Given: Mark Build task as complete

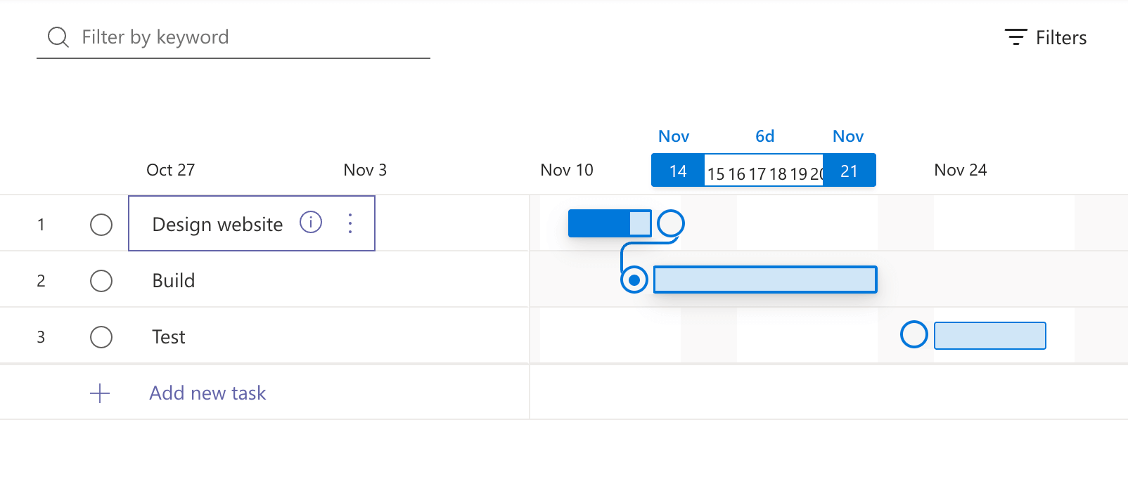Looking at the screenshot, I should click(x=101, y=281).
